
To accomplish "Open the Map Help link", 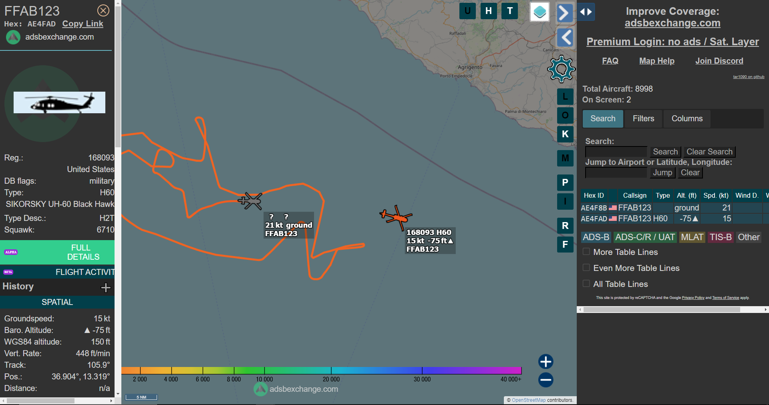I will (657, 61).
